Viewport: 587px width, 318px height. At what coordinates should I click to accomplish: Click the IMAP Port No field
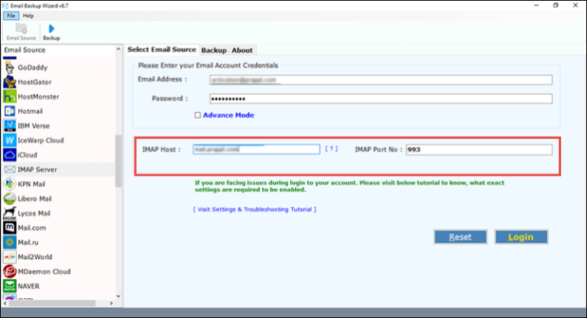[478, 150]
